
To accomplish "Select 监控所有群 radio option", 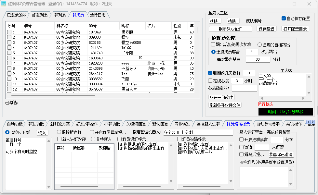I will click(59, 132).
